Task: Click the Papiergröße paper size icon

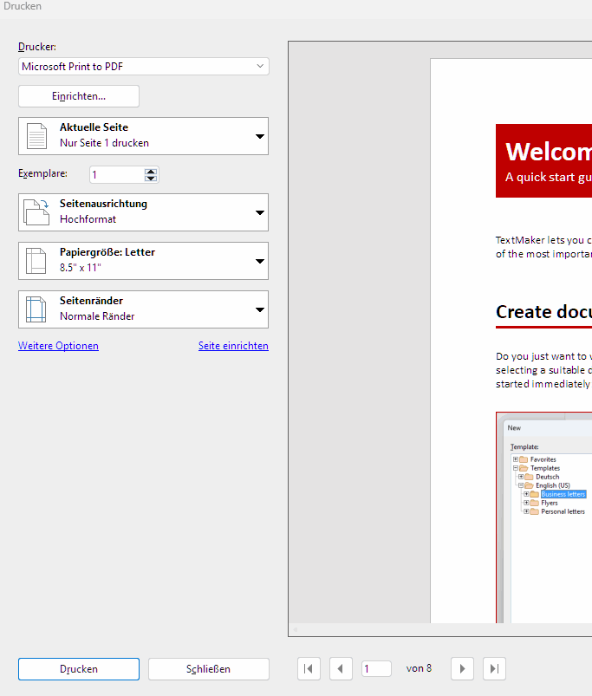Action: coord(36,261)
